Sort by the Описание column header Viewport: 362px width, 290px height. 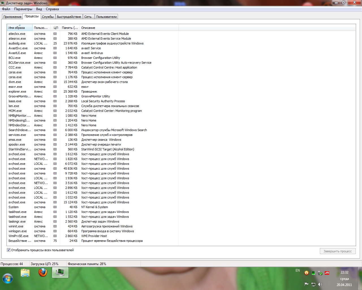coord(129,28)
